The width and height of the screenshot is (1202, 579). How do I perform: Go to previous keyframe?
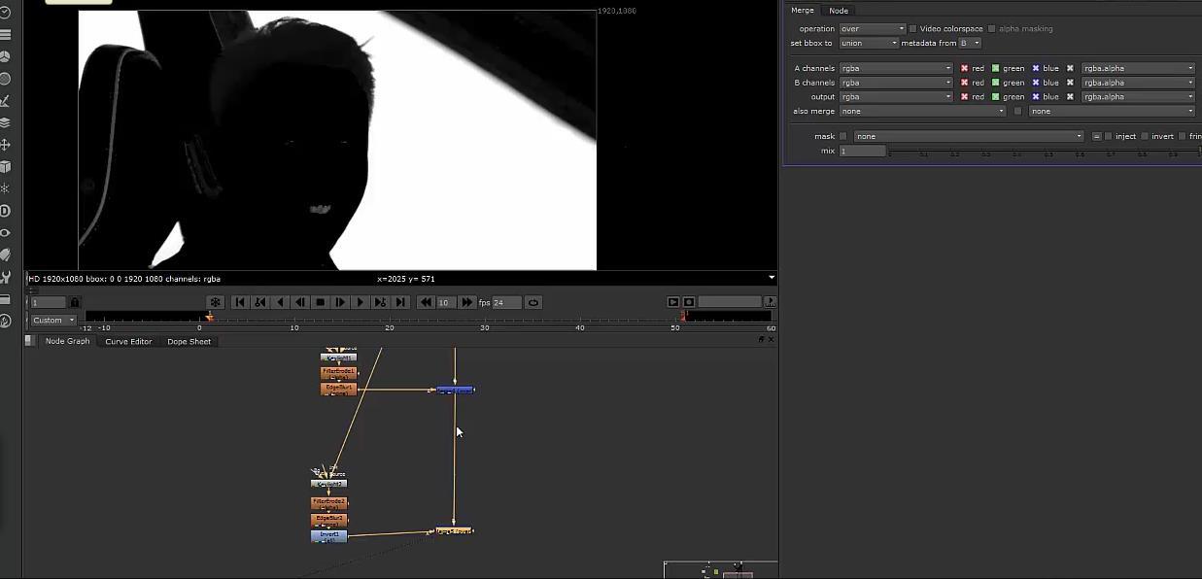(x=259, y=302)
